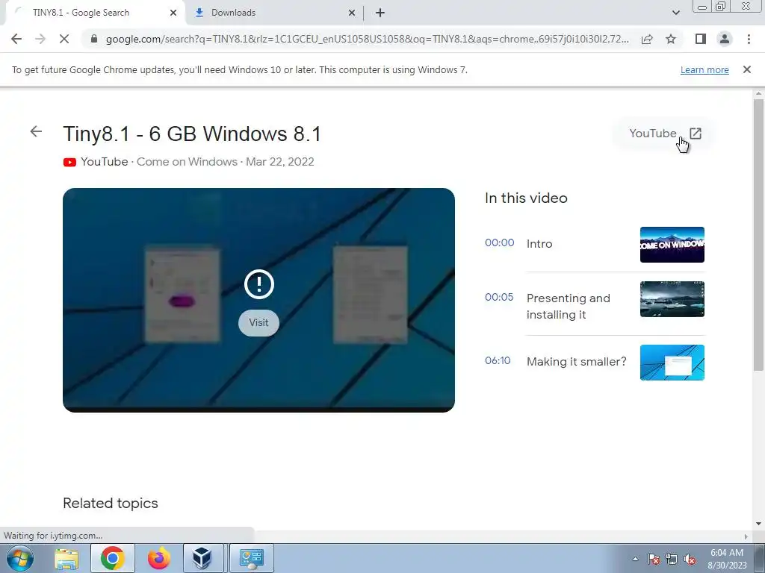Click the muted volume tray icon
The image size is (765, 573).
coord(690,560)
